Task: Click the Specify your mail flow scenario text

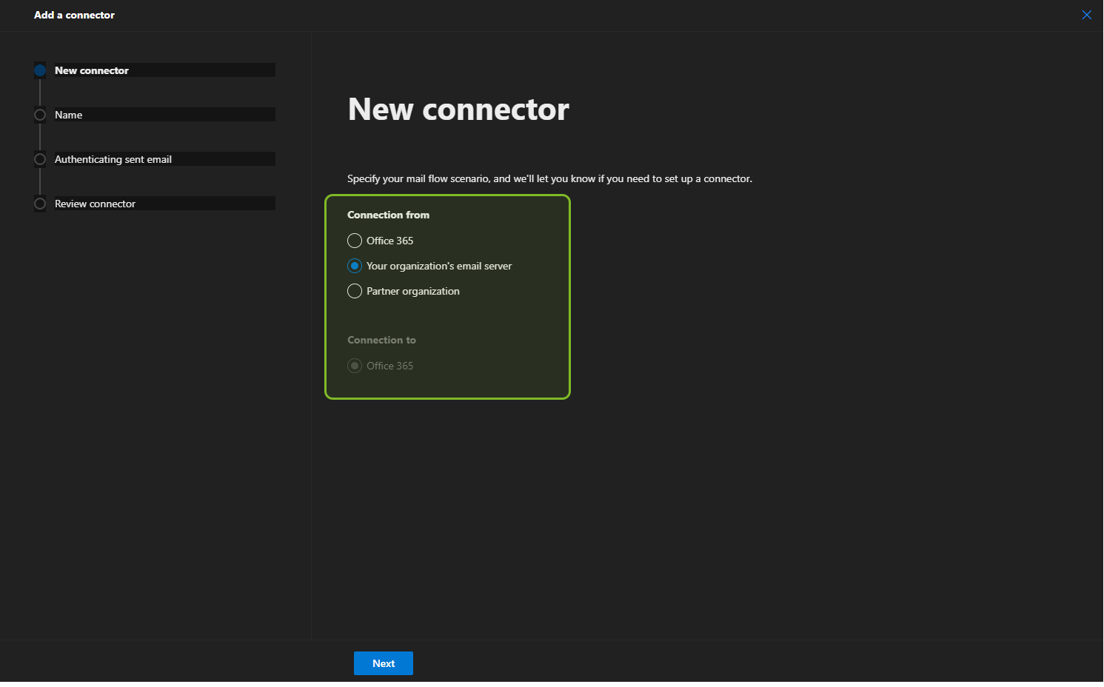Action: click(549, 178)
